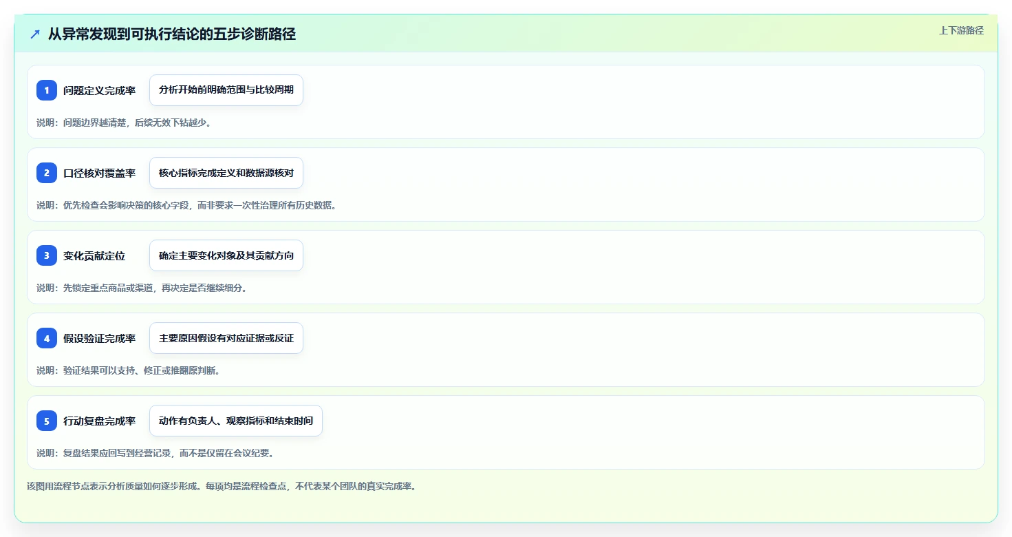Screen dimensions: 1012x537
Task: Click the 变化贡献定位 step title
Action: click(94, 255)
